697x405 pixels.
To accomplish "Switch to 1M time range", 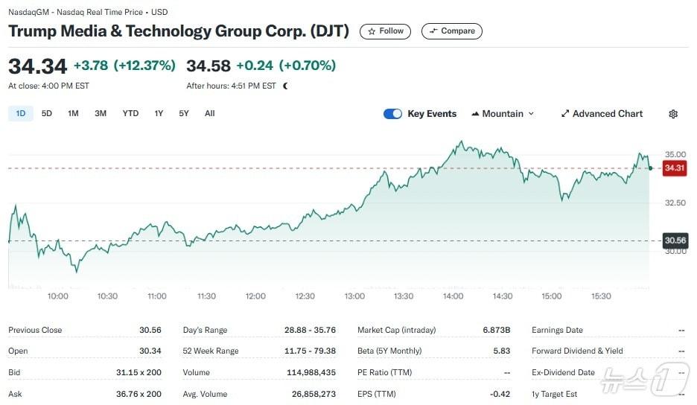I will coord(73,114).
